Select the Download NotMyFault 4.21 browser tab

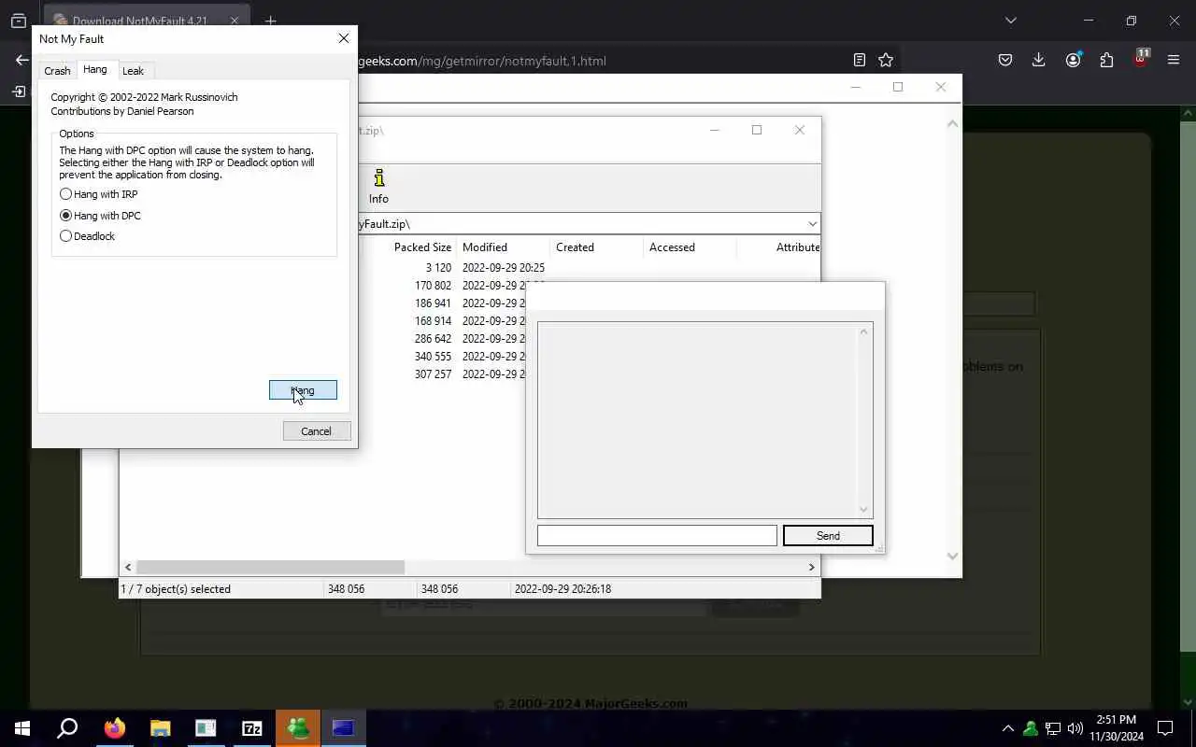click(x=138, y=21)
